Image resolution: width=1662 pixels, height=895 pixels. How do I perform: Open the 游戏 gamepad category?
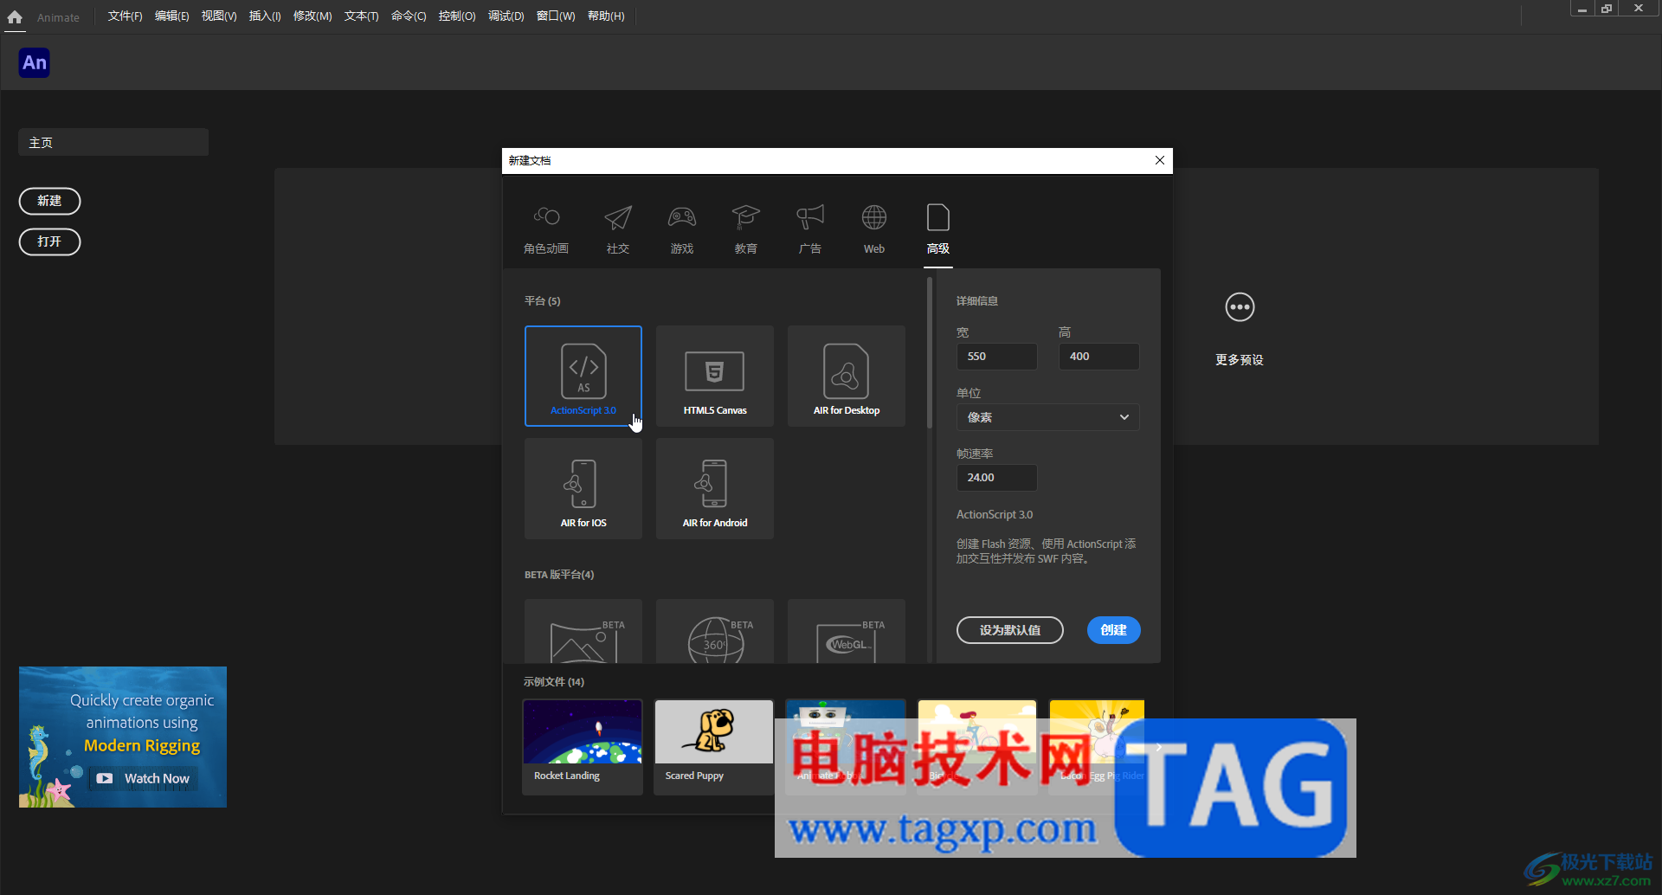[x=682, y=229]
